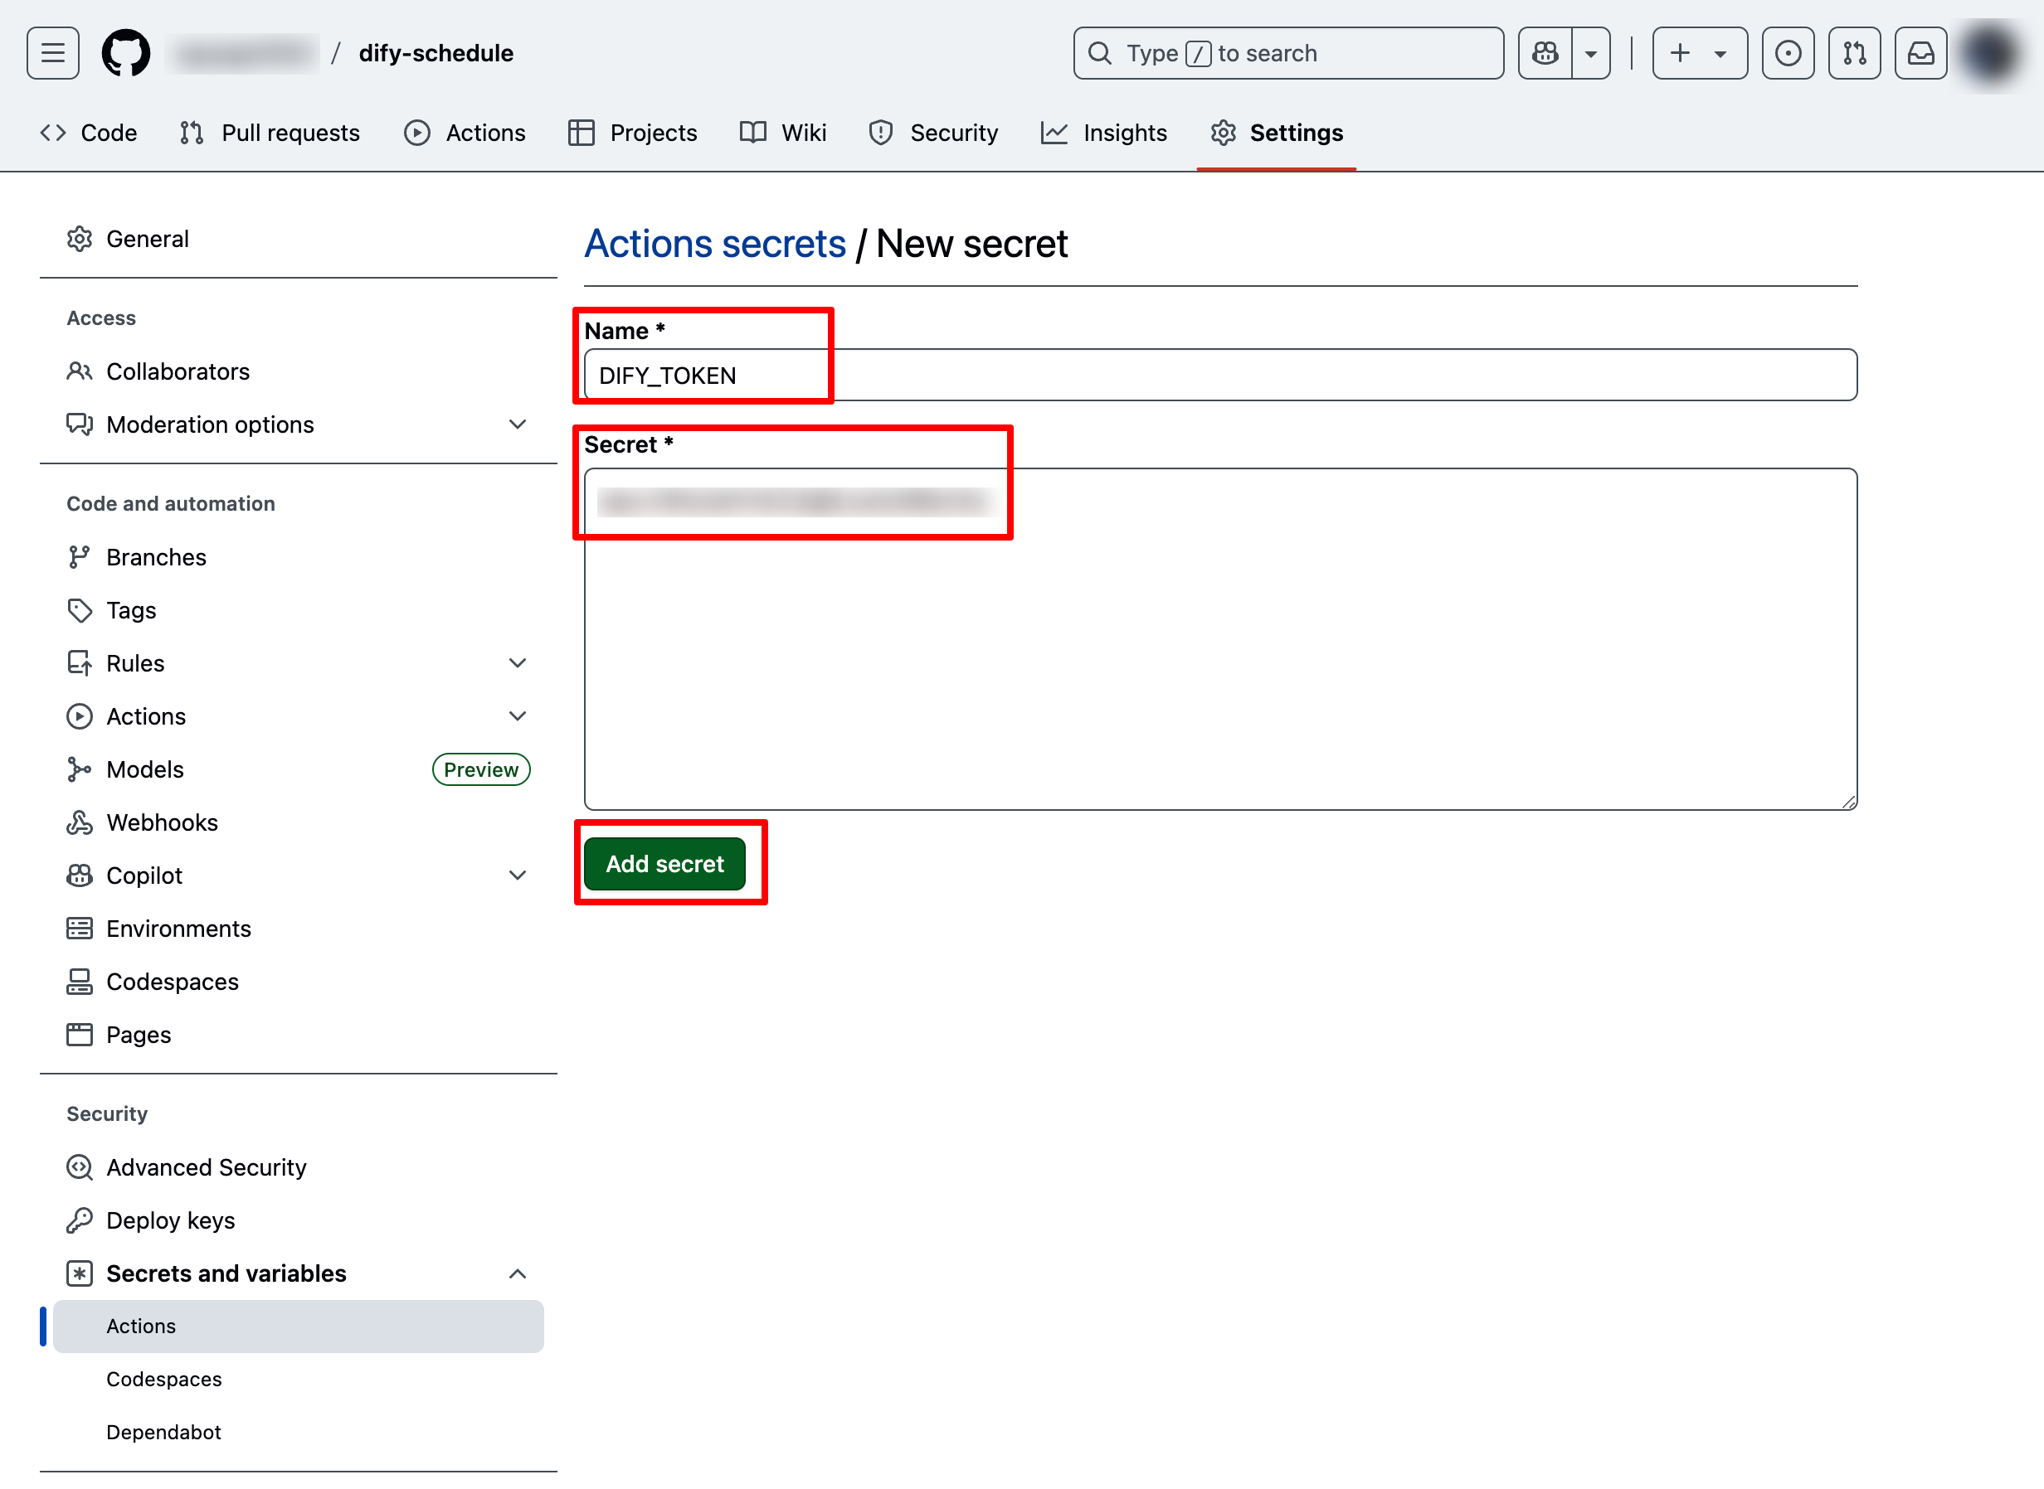Go to Actions secrets breadcrumb link

(715, 245)
